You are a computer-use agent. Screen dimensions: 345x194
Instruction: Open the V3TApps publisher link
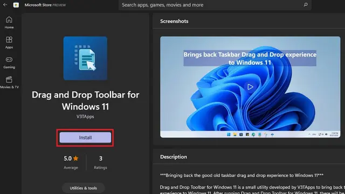coord(85,116)
